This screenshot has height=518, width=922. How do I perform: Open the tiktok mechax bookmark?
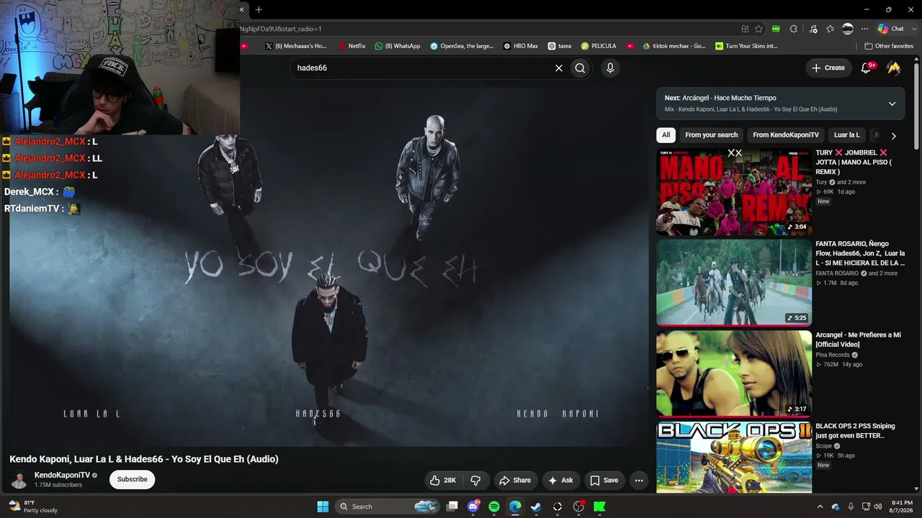point(674,46)
